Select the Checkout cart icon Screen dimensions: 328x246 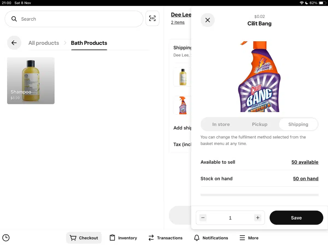click(73, 238)
